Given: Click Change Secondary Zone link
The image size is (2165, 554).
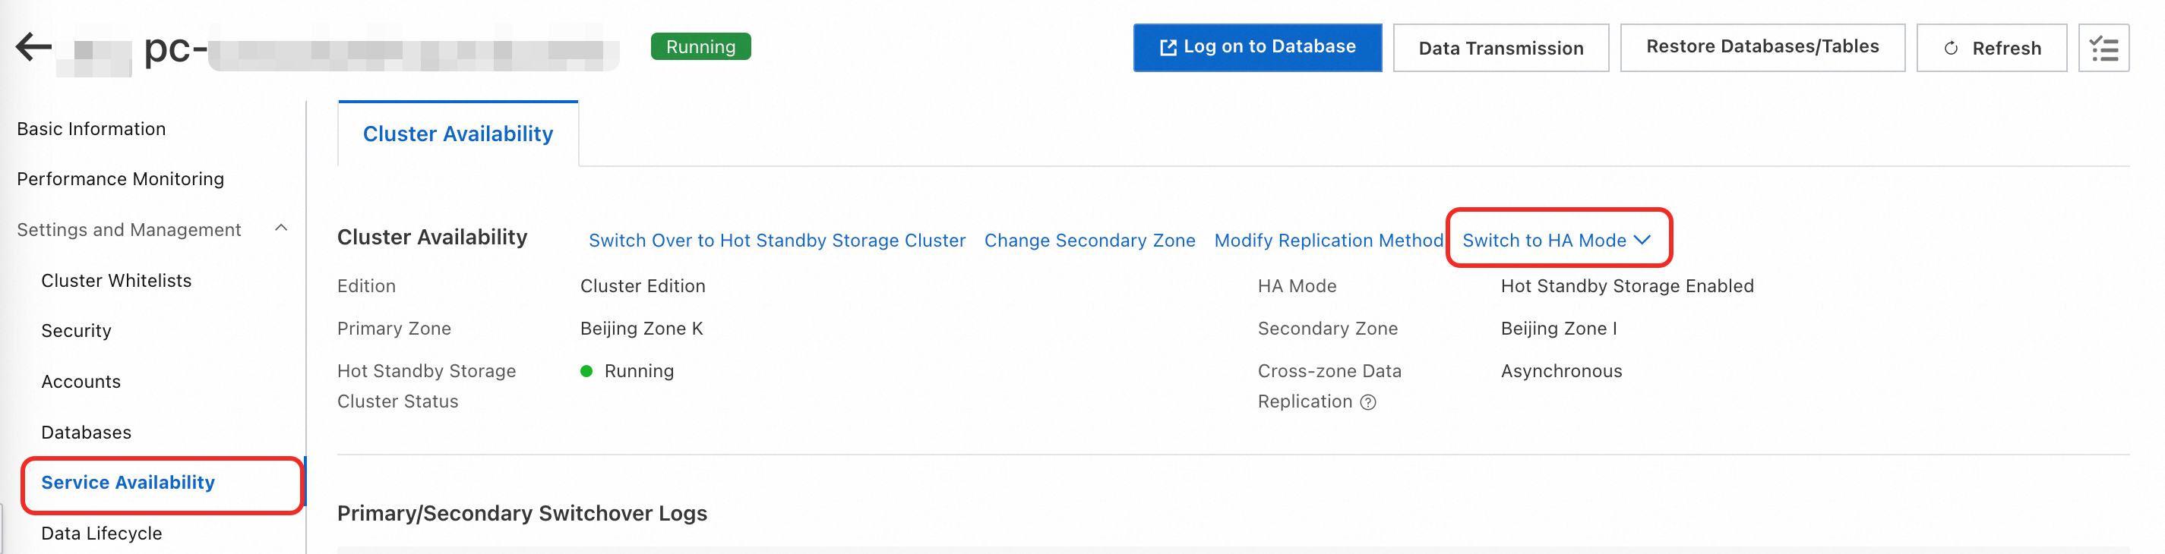Looking at the screenshot, I should 1089,240.
